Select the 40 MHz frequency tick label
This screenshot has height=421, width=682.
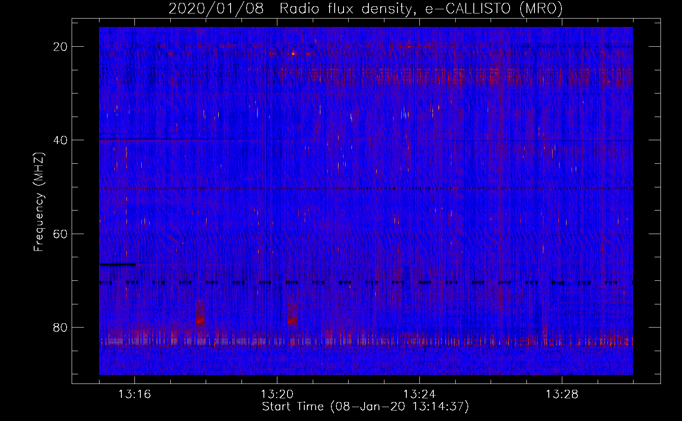click(x=60, y=140)
